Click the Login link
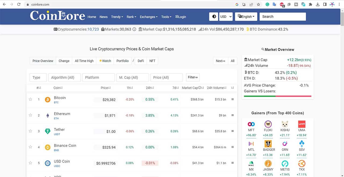The image size is (344, 177). [x=181, y=17]
